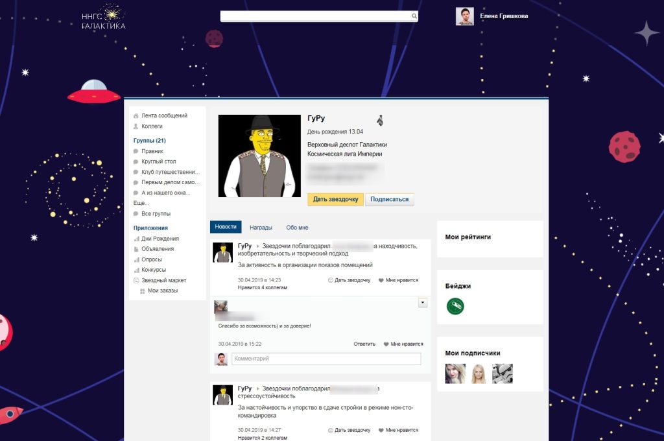Open the first subscriber's avatar thumbnail
This screenshot has height=441, width=664.
tap(455, 374)
